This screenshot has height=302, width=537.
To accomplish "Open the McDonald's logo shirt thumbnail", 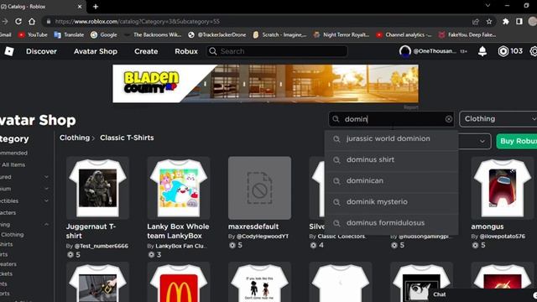I will point(179,283).
